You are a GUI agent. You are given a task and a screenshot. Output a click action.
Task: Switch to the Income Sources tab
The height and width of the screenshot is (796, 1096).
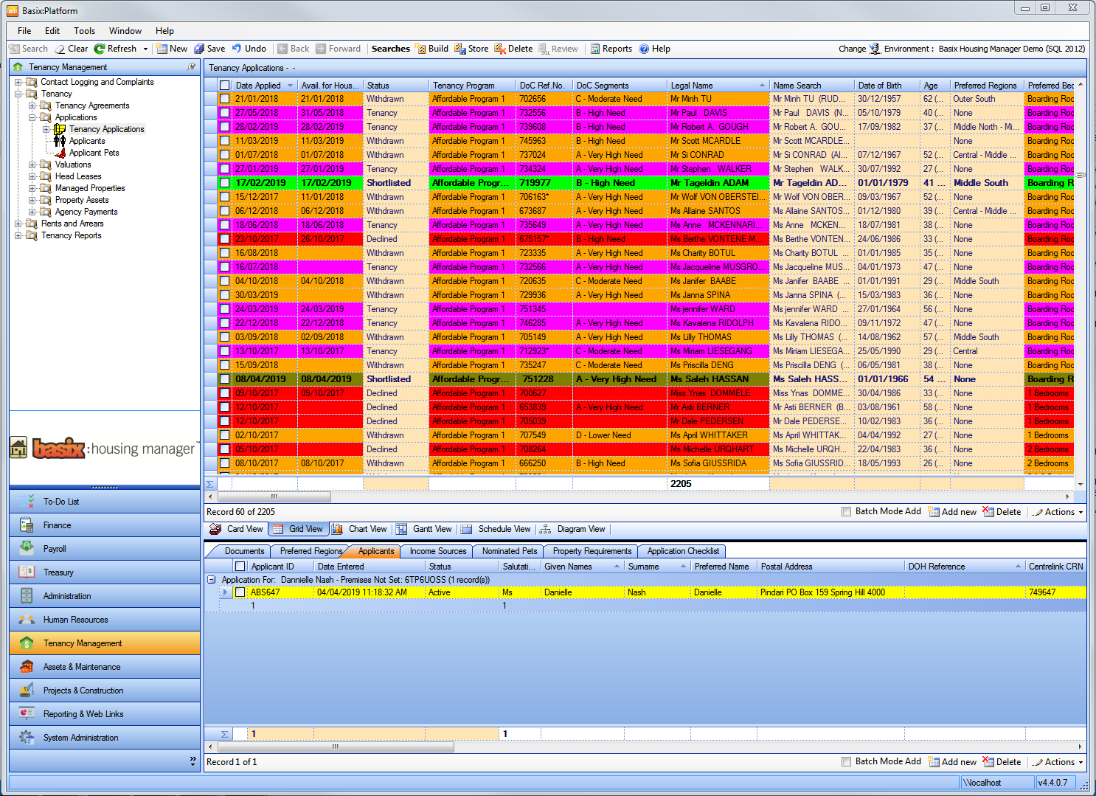[436, 551]
